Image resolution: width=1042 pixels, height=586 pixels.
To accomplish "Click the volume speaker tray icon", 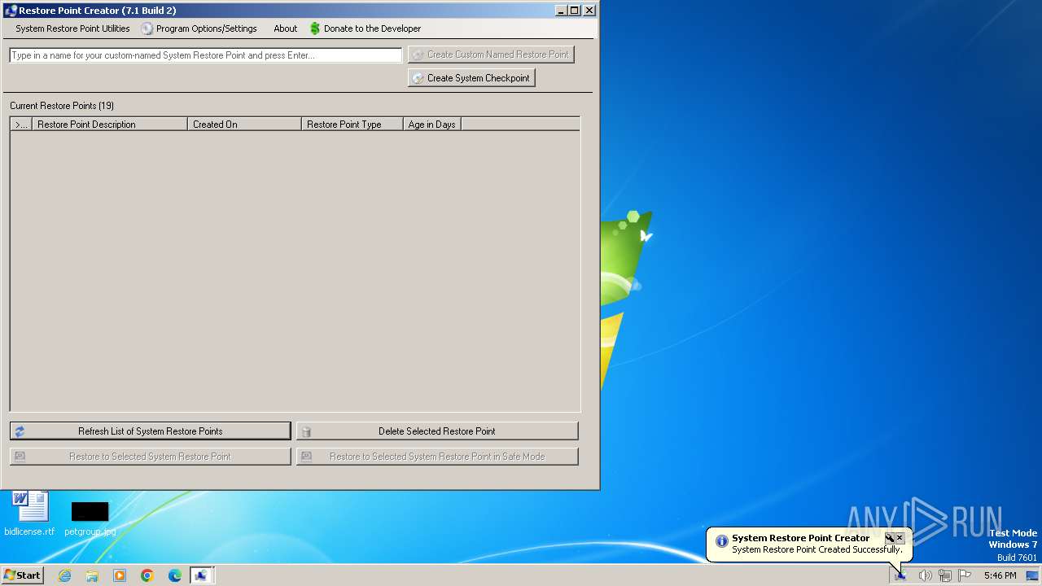I will pyautogui.click(x=925, y=575).
